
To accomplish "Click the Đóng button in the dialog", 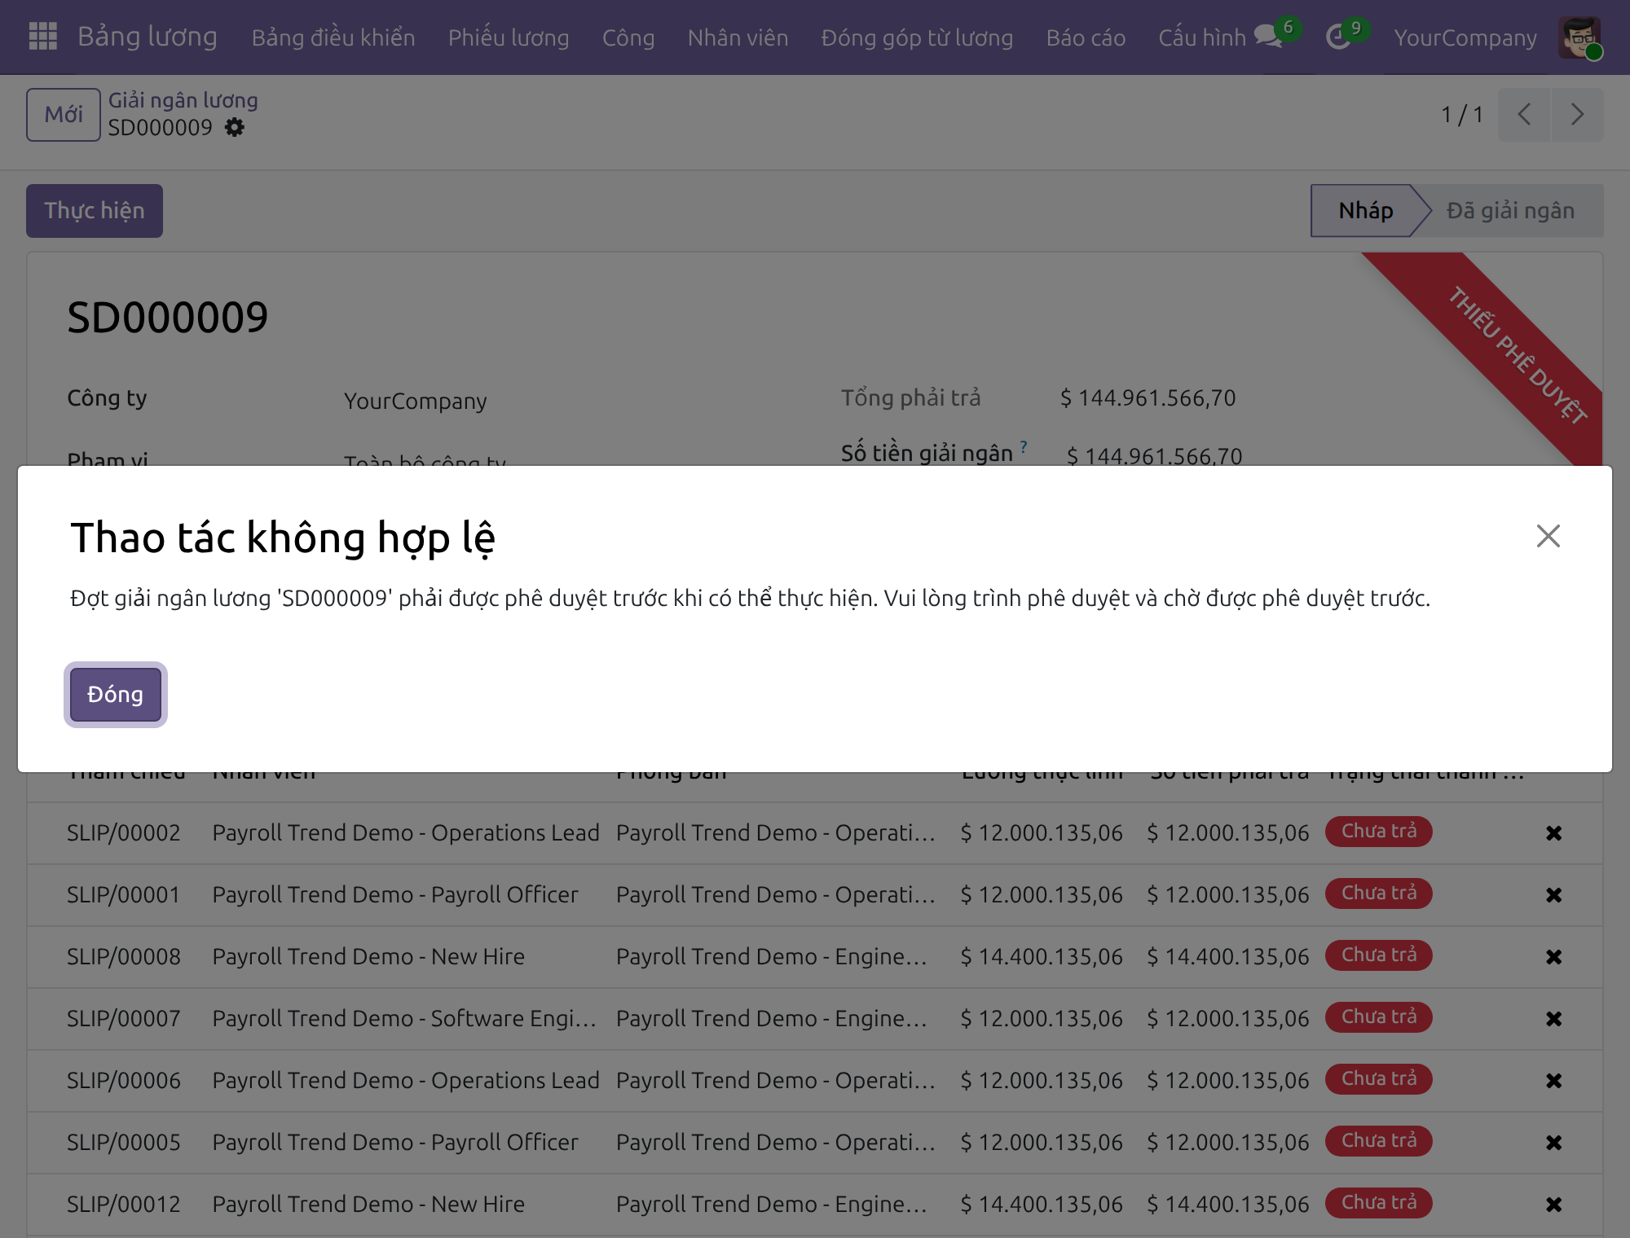I will 116,695.
